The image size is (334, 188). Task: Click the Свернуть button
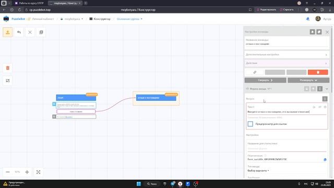(265, 80)
